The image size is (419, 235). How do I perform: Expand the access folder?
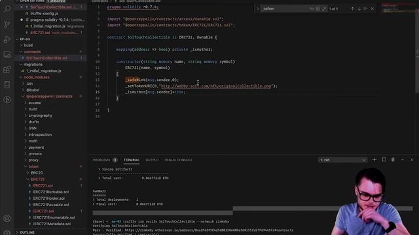pos(35,103)
